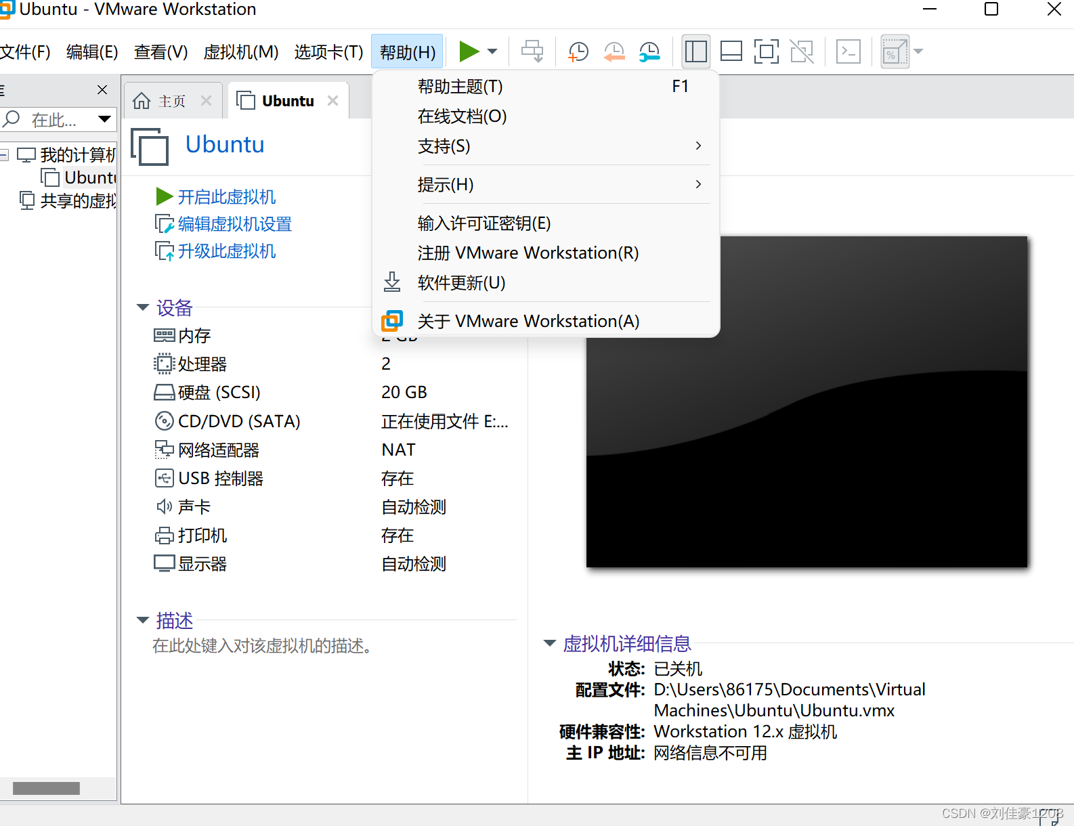
Task: Enter full screen mode icon
Action: point(766,51)
